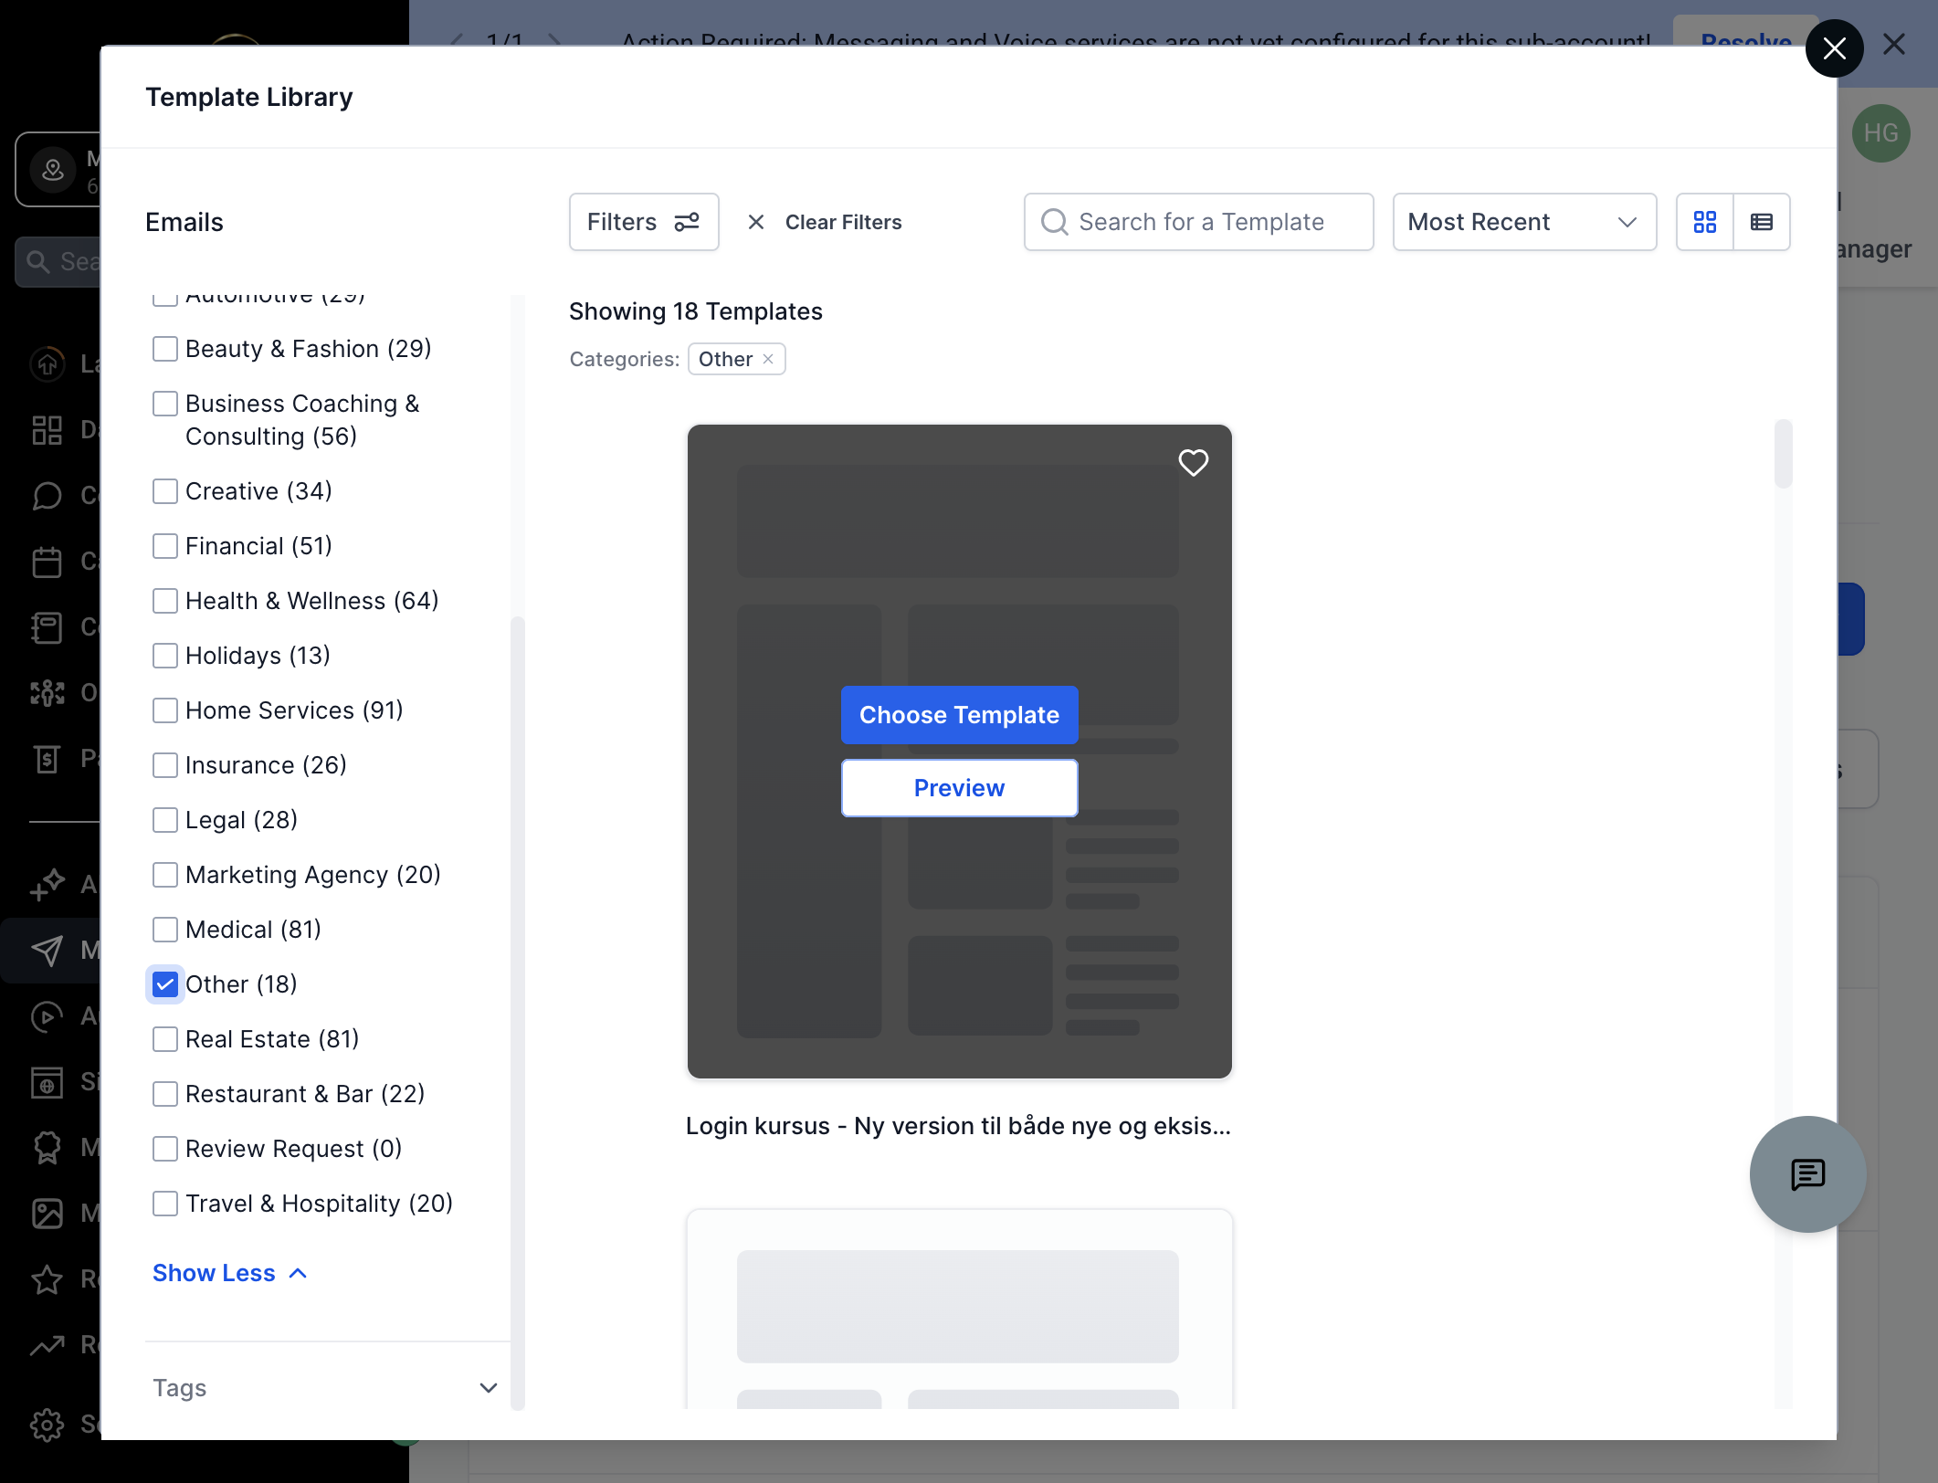The height and width of the screenshot is (1483, 1938).
Task: Open the calendar icon in sidebar
Action: 47,561
